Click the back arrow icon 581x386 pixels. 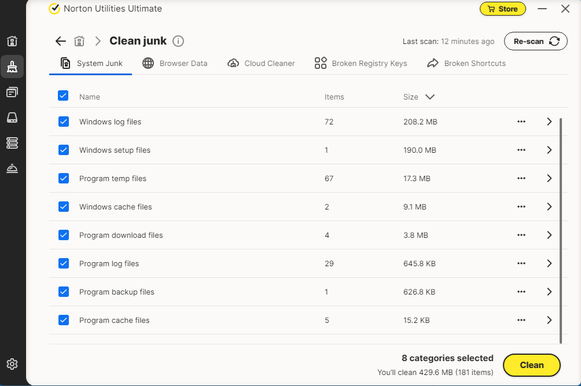tap(61, 41)
